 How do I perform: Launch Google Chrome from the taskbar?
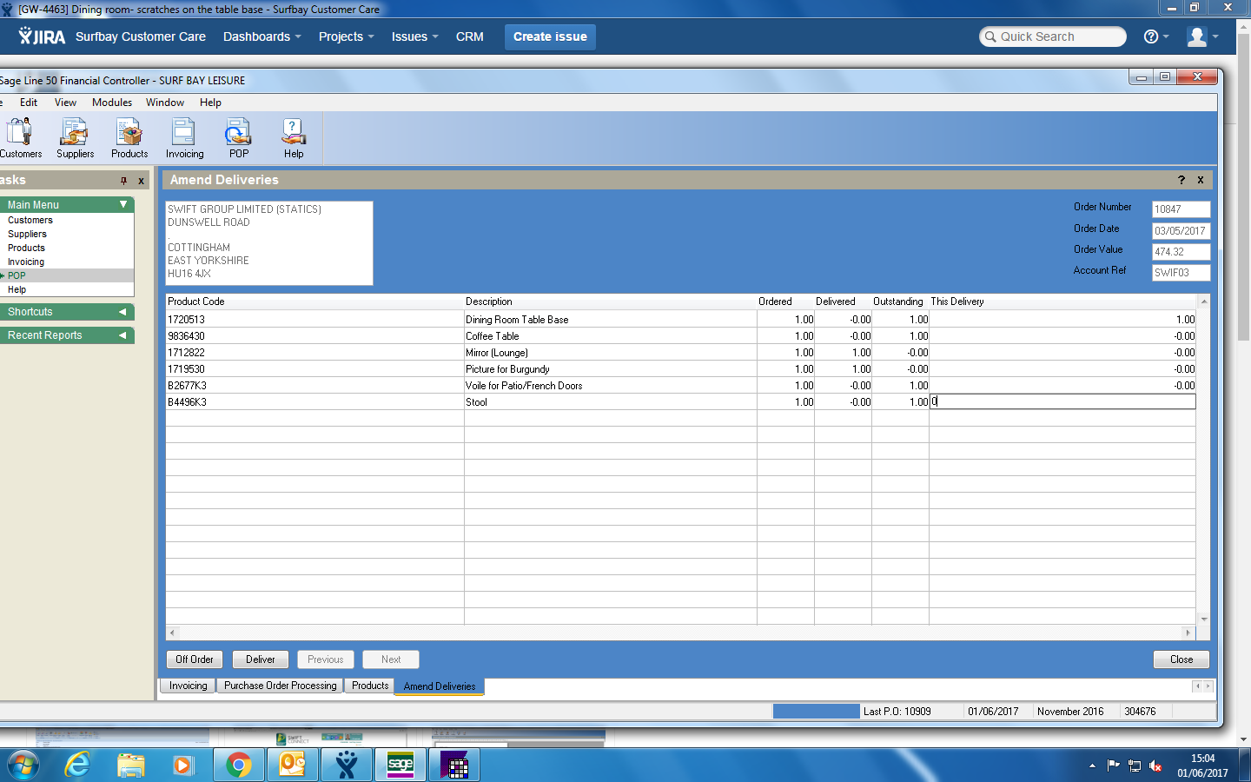click(238, 765)
